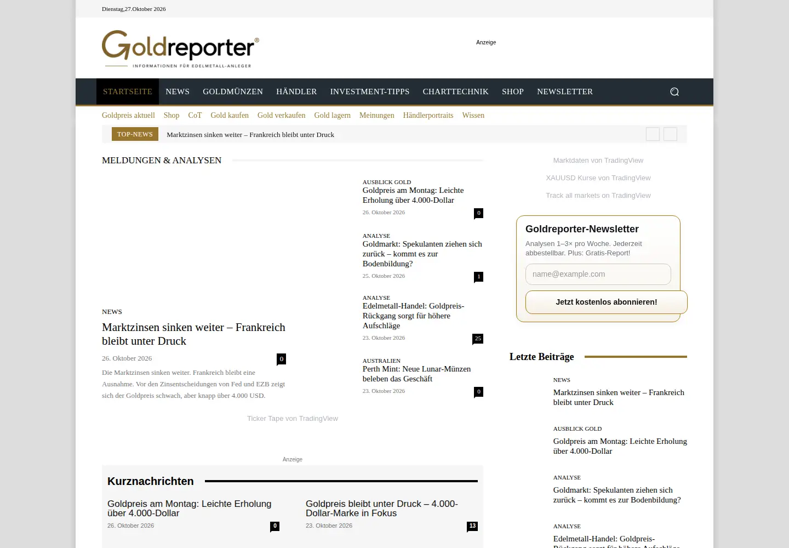Screen dimensions: 789x548
Task: Open article Goldpreis am Montag in Meldungen list
Action: click(x=413, y=196)
